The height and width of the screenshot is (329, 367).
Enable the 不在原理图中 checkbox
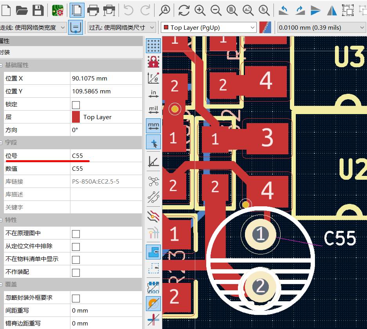tap(76, 234)
